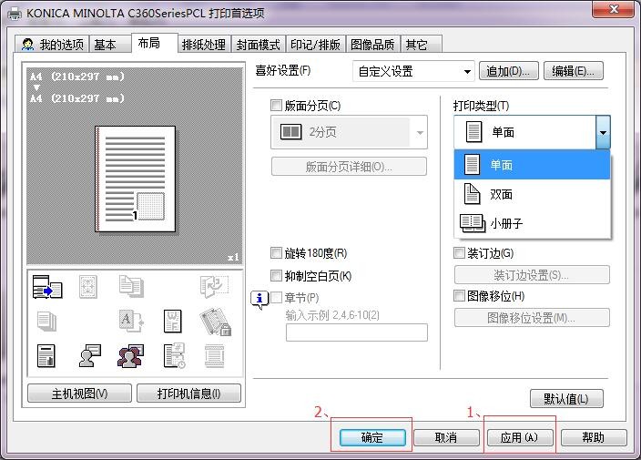Click the 应用(A) button
641x460 pixels.
pyautogui.click(x=519, y=438)
